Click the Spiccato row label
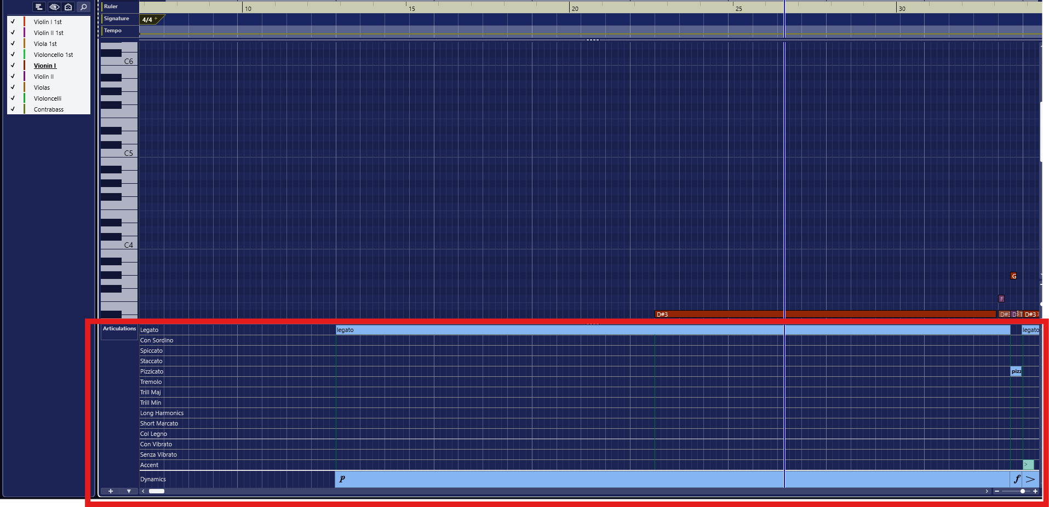This screenshot has height=507, width=1049. pyautogui.click(x=151, y=351)
